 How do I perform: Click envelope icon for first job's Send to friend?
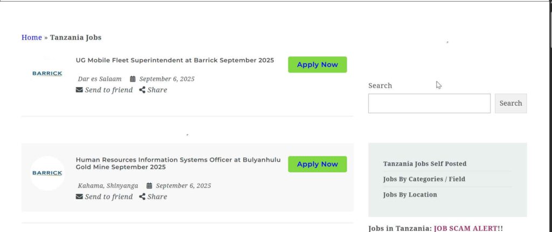(79, 90)
